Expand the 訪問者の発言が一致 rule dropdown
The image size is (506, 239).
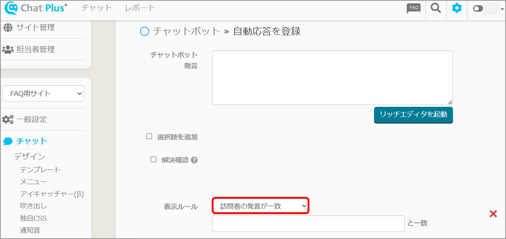260,206
